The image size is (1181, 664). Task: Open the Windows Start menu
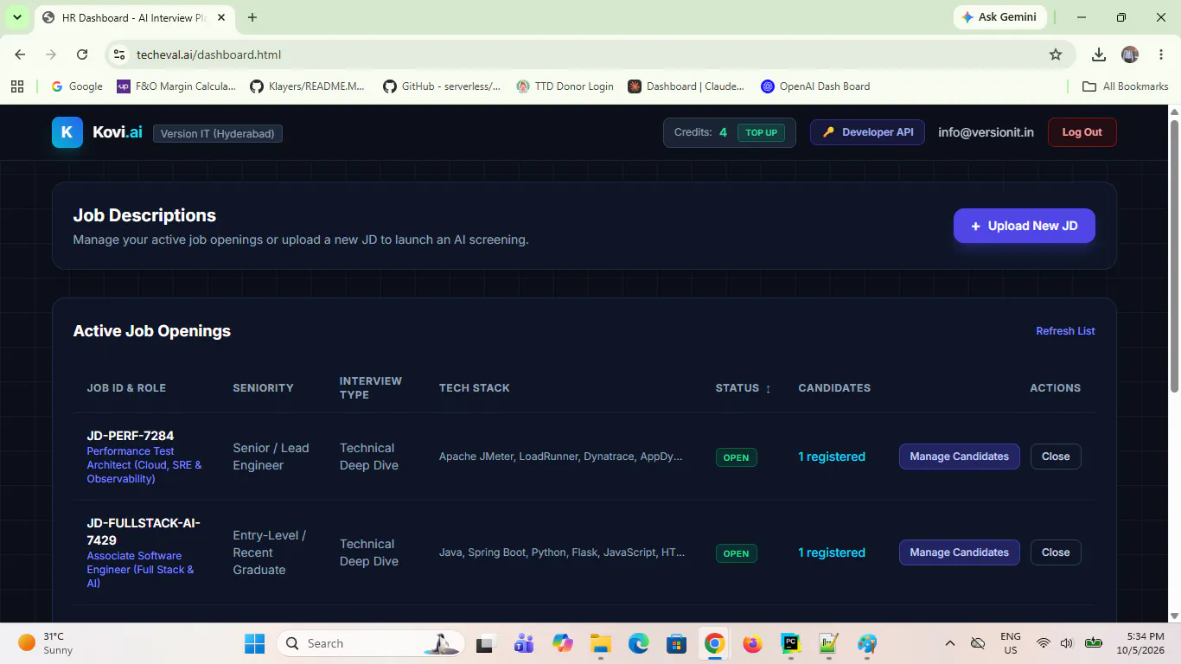pyautogui.click(x=254, y=643)
